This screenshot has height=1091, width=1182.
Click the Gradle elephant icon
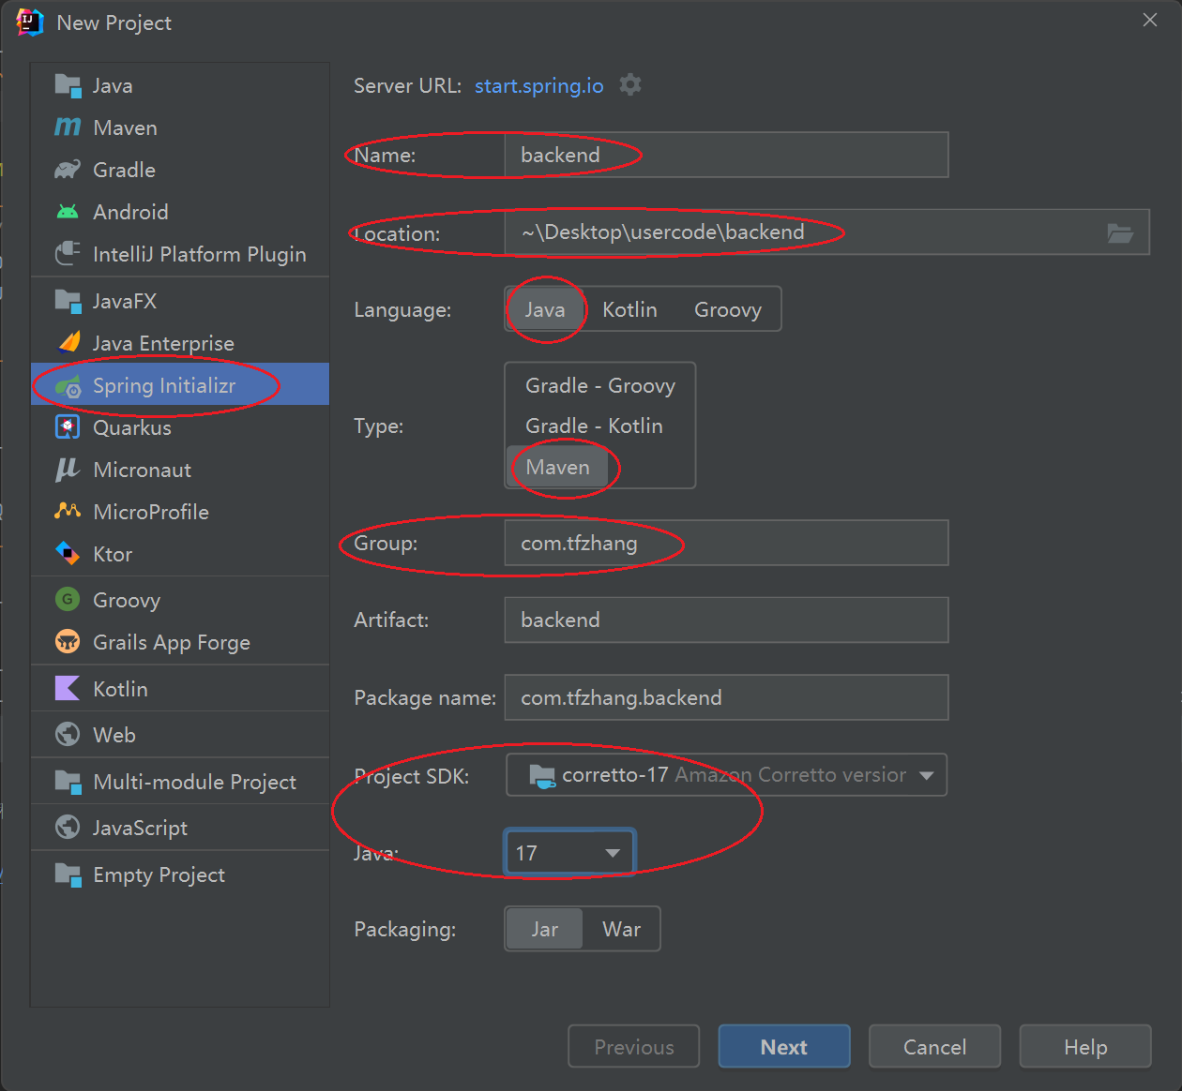68,170
